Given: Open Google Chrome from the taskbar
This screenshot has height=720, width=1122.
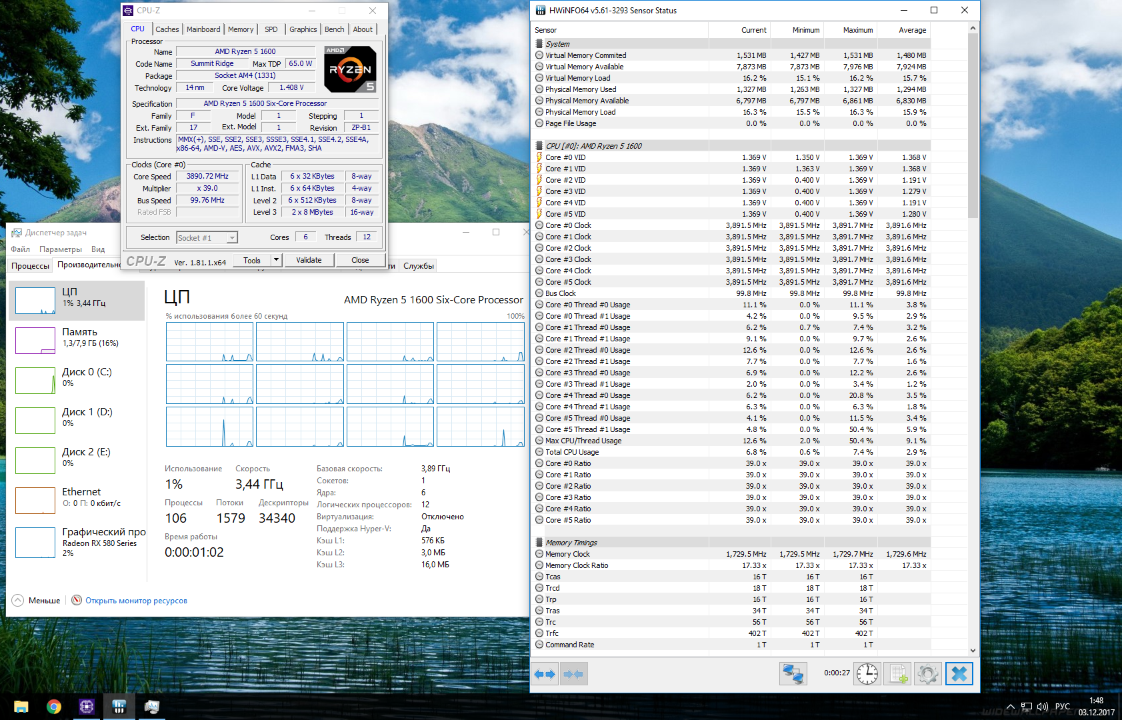Looking at the screenshot, I should tap(54, 707).
